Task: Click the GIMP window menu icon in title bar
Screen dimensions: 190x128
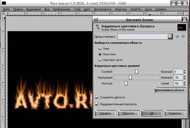Action: coord(4,3)
